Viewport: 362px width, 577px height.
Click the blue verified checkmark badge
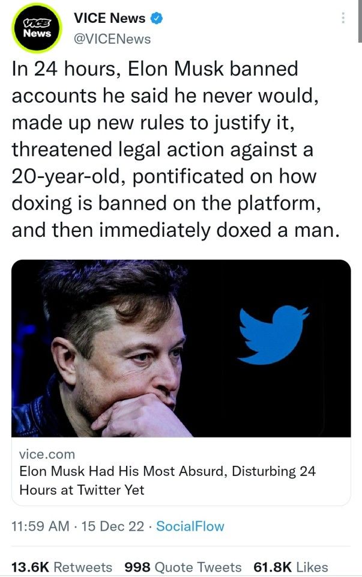[157, 19]
